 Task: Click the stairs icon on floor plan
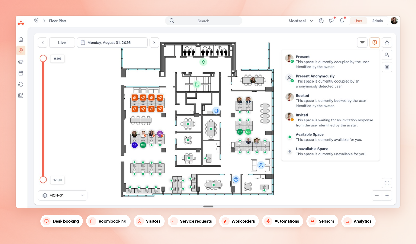(x=197, y=84)
